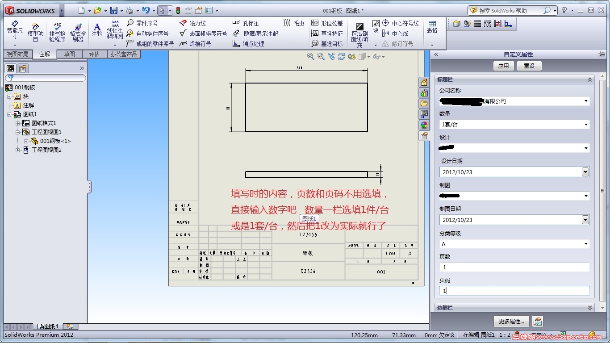Click the New document icon
This screenshot has height=343, width=610.
point(81,10)
